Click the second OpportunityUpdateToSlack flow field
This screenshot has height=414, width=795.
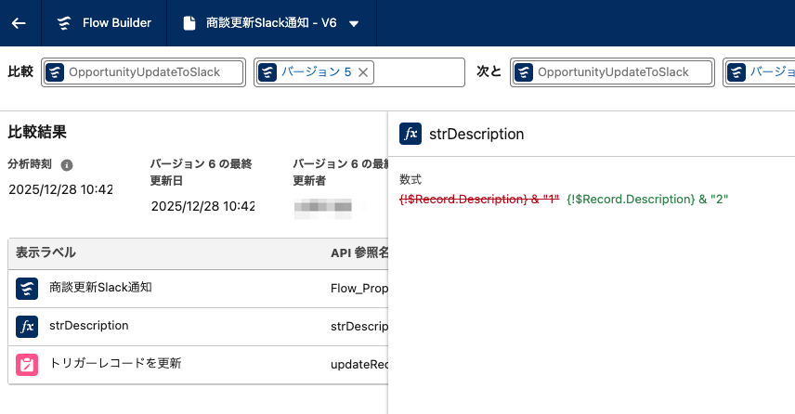(x=613, y=72)
